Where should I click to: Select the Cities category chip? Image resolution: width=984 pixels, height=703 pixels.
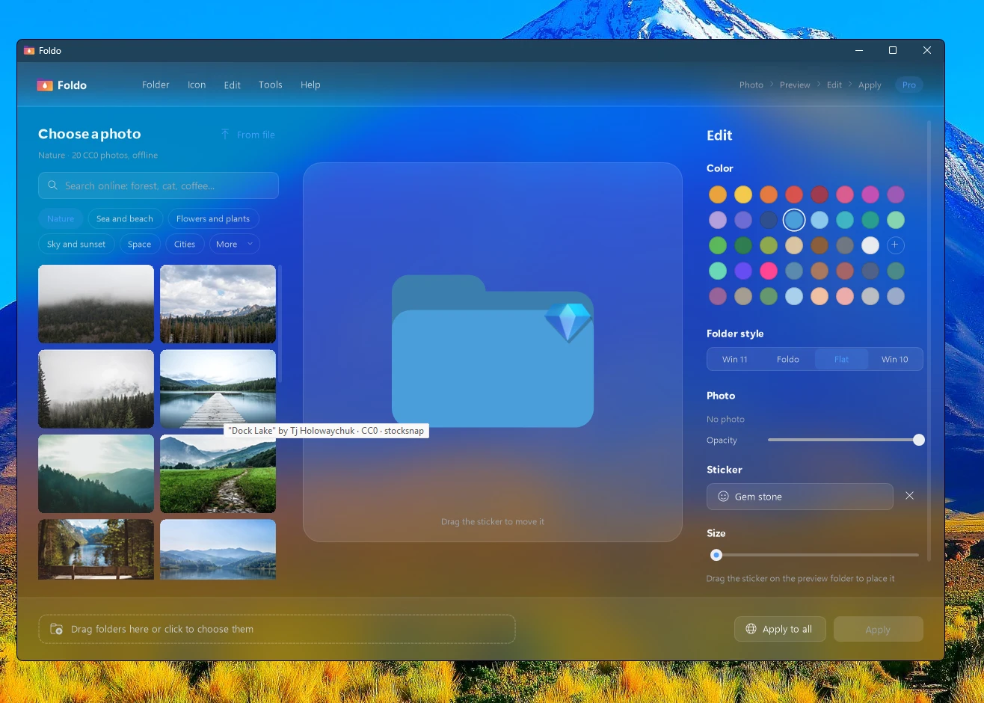click(x=185, y=244)
